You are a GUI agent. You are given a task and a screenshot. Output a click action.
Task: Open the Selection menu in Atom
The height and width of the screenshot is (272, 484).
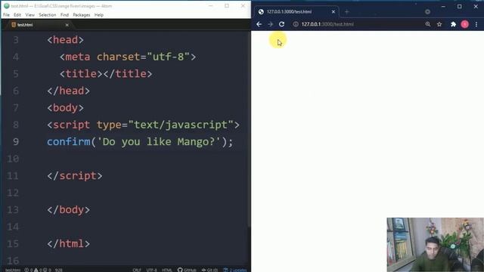(x=47, y=15)
